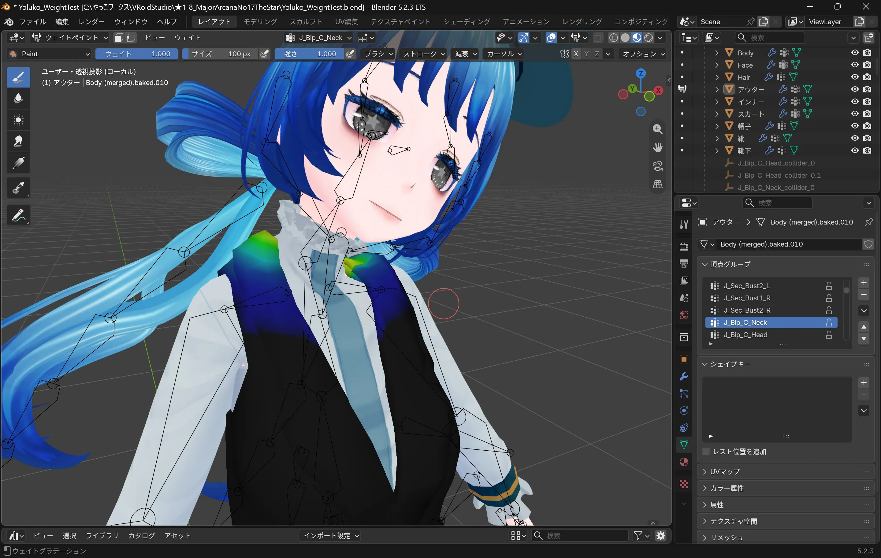
Task: Switch to the モデリング workspace tab
Action: (x=260, y=22)
